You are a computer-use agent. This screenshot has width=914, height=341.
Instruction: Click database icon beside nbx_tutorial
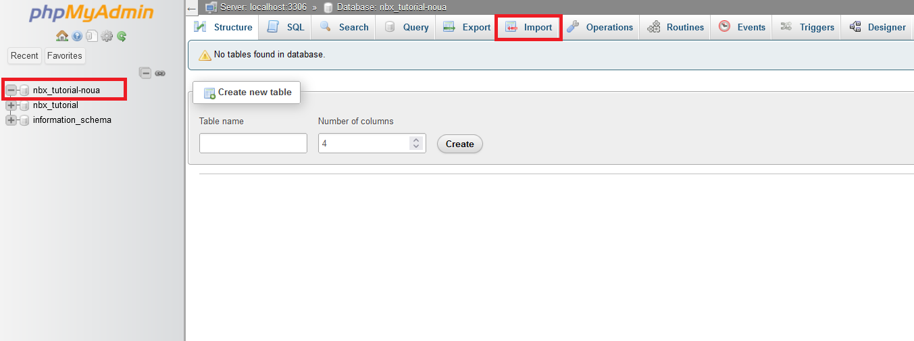(24, 105)
